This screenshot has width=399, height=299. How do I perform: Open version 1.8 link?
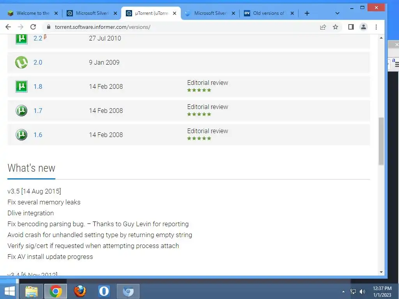(38, 86)
